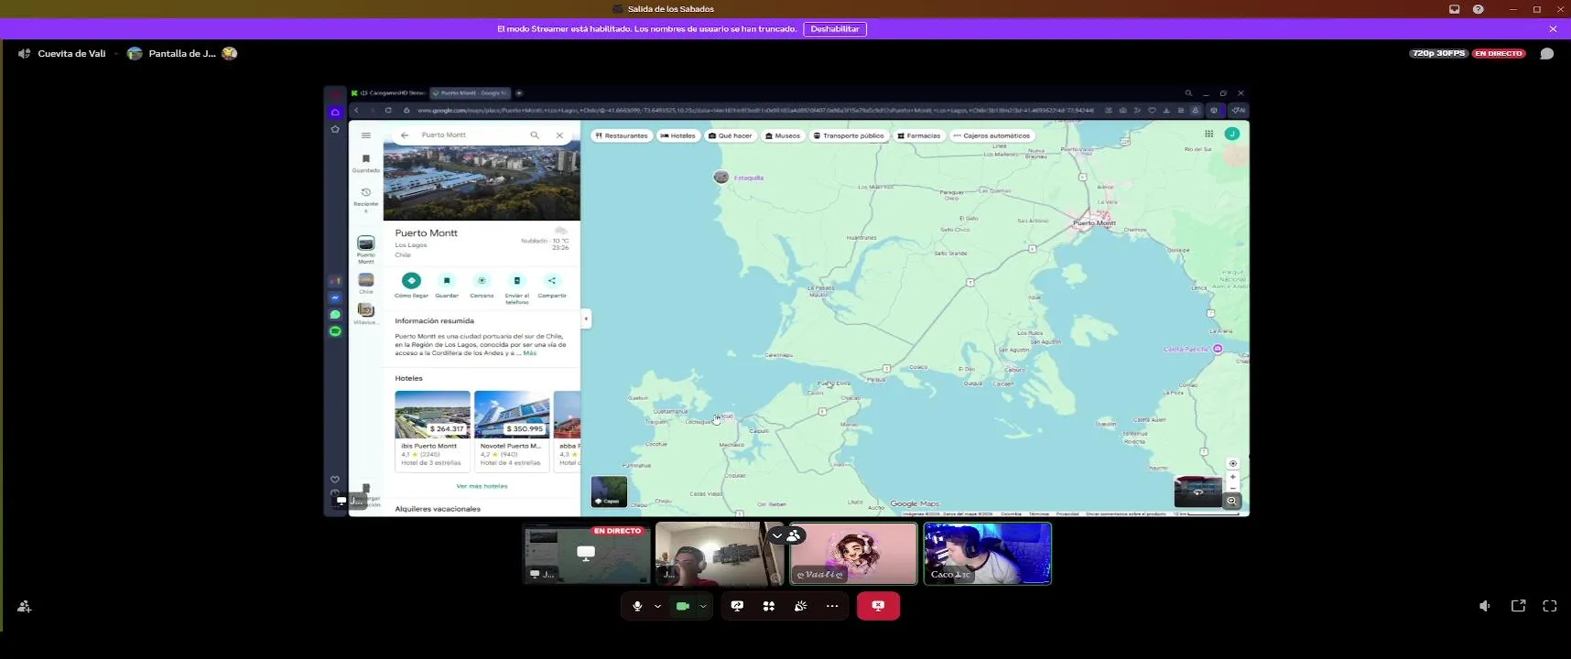Open the Discord help icon
Image resolution: width=1571 pixels, height=659 pixels.
pyautogui.click(x=1478, y=9)
